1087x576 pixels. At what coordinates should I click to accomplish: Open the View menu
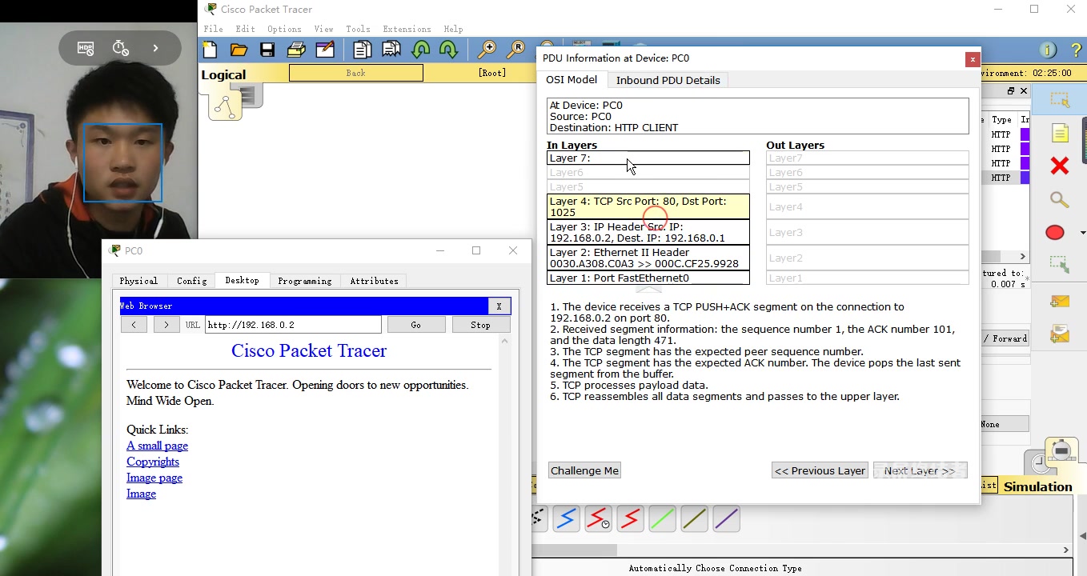323,29
